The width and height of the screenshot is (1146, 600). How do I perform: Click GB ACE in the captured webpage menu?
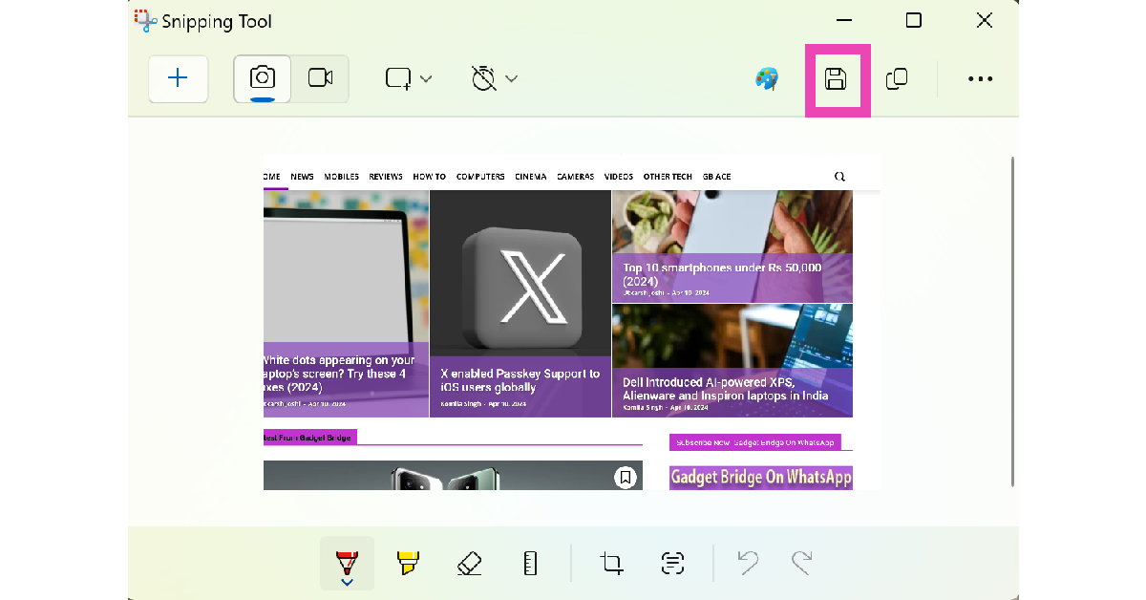716,177
